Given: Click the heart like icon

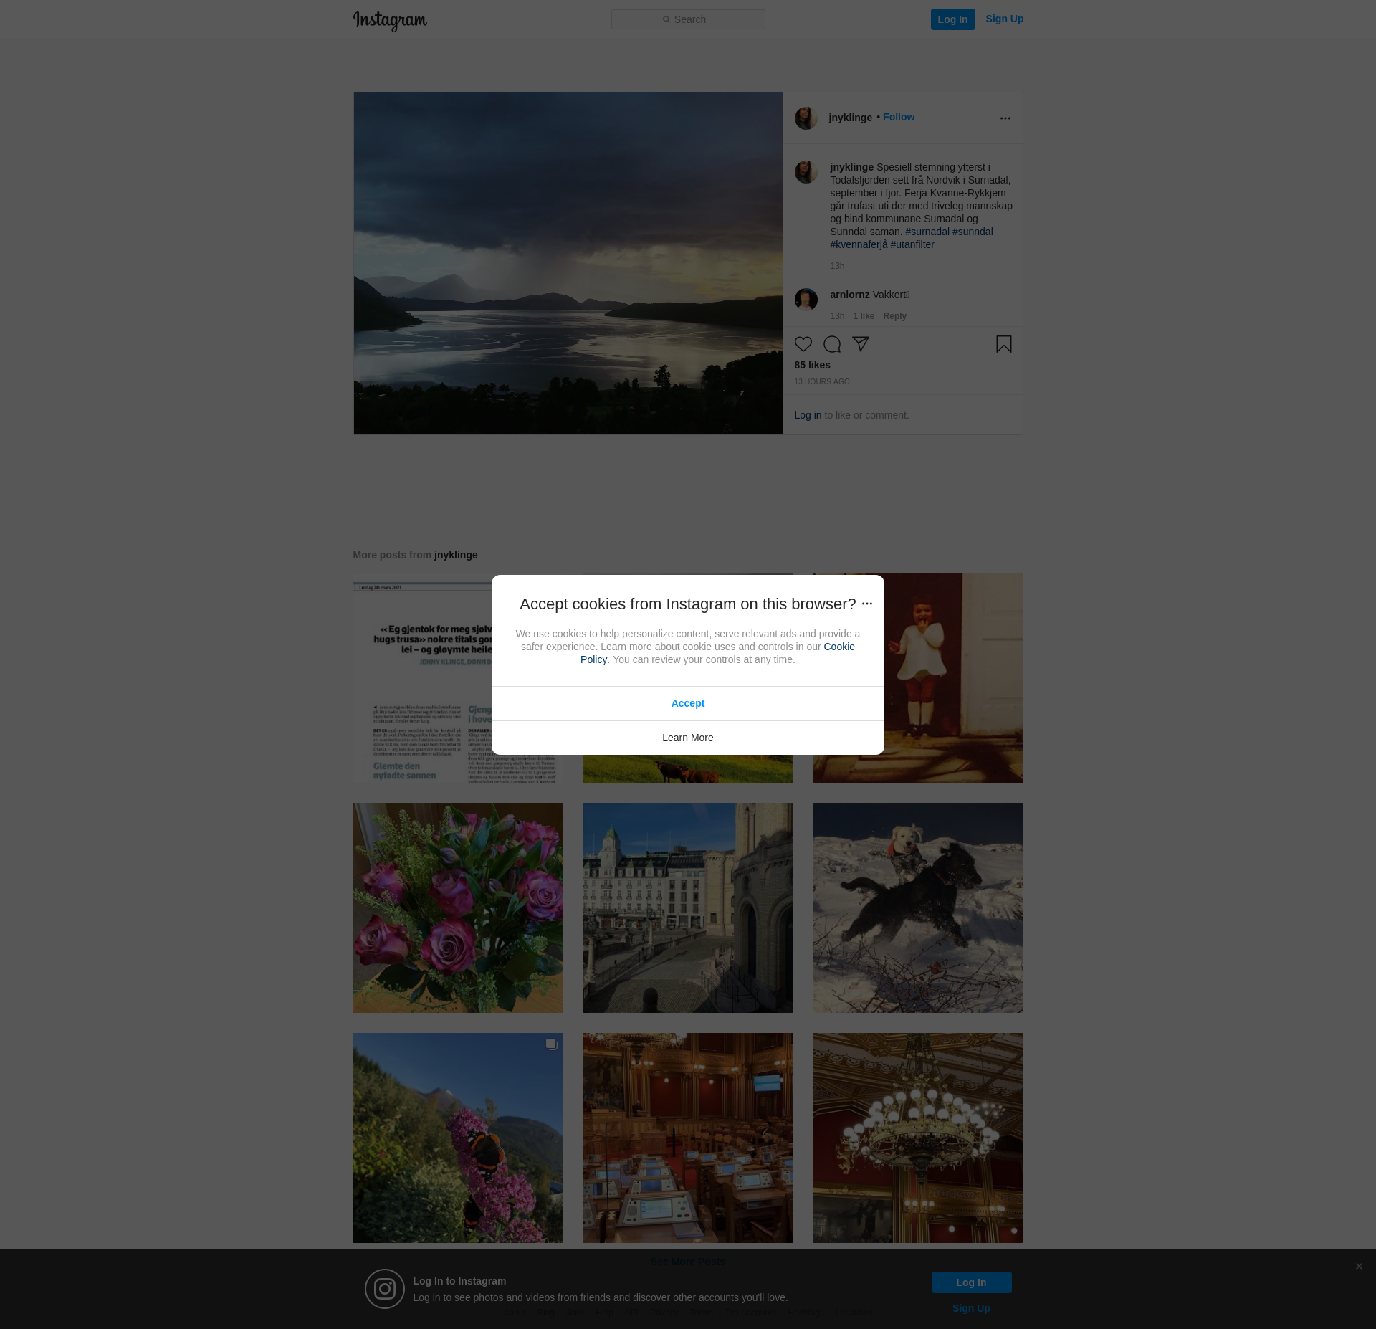Looking at the screenshot, I should [803, 344].
